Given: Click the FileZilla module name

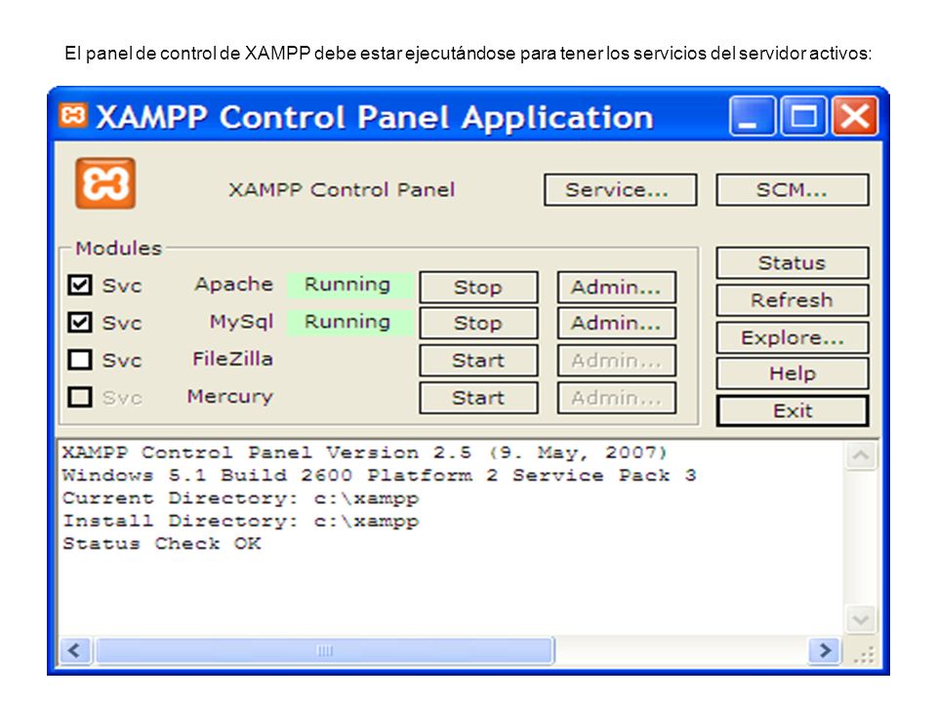Looking at the screenshot, I should point(232,359).
